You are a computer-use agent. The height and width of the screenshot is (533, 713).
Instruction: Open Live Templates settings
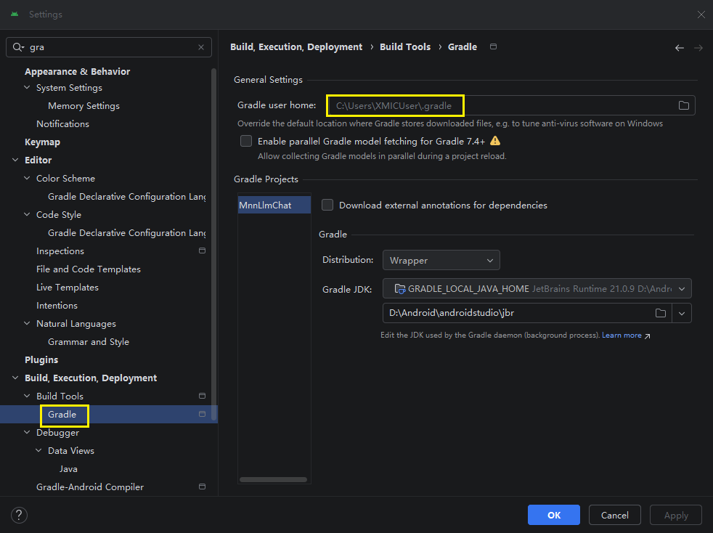tap(68, 288)
